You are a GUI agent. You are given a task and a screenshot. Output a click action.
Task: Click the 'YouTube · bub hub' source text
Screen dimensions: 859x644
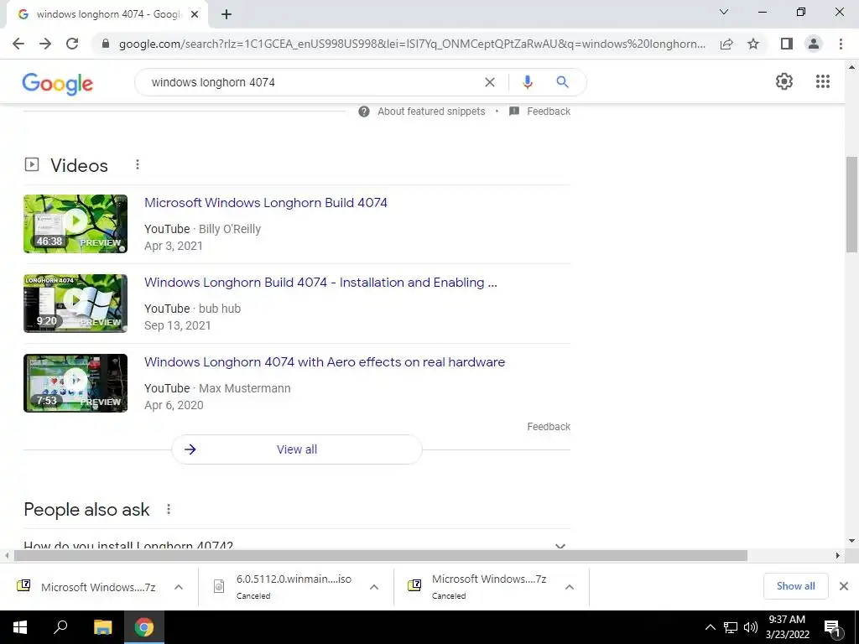(192, 309)
